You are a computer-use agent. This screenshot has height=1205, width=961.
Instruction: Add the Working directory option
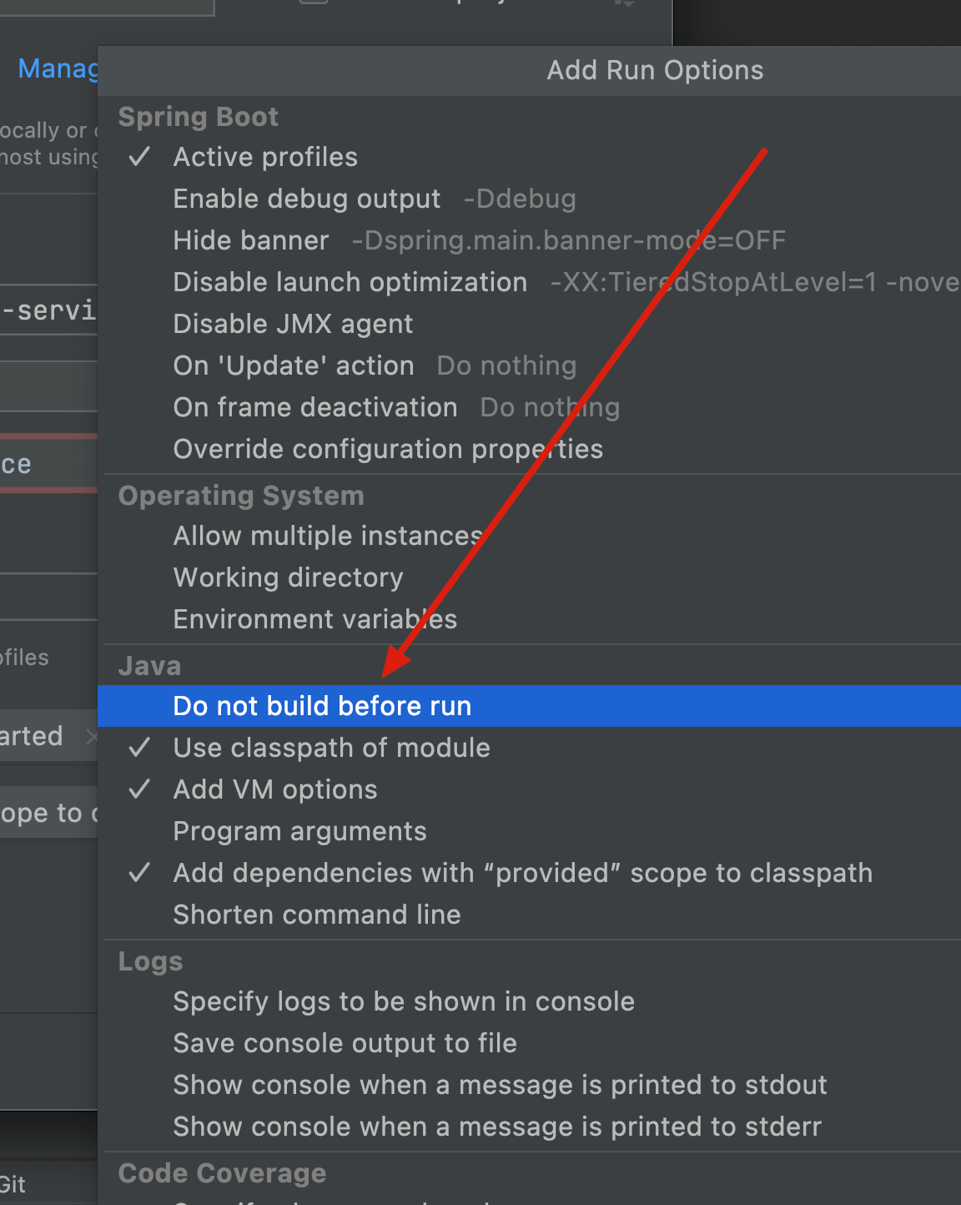(288, 577)
